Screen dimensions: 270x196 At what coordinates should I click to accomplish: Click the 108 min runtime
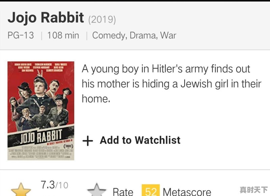tap(63, 35)
